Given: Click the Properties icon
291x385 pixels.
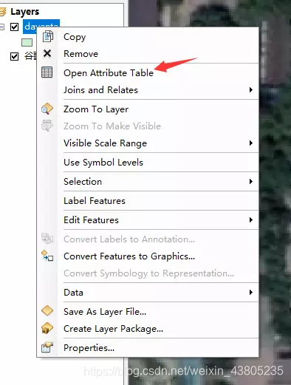Looking at the screenshot, I should [x=47, y=347].
